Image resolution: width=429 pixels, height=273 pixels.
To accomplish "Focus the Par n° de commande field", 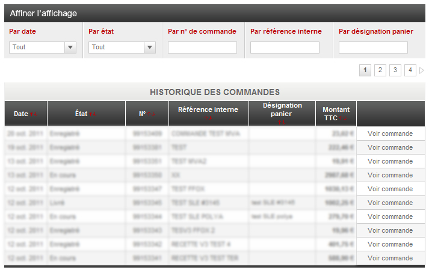I will tap(202, 48).
